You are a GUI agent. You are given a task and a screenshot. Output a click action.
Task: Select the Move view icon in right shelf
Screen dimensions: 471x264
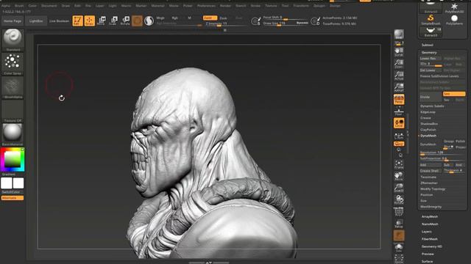[x=399, y=176]
